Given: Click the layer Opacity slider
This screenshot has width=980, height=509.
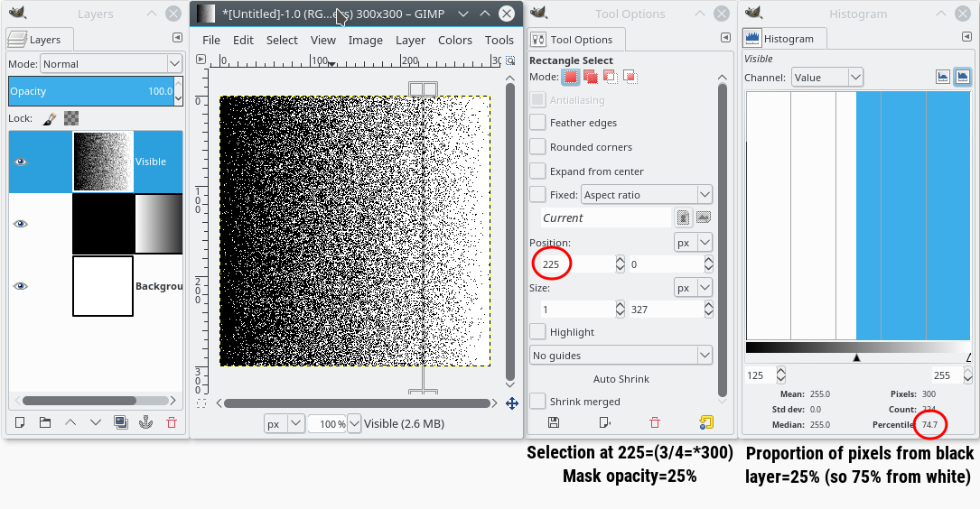Looking at the screenshot, I should (90, 91).
